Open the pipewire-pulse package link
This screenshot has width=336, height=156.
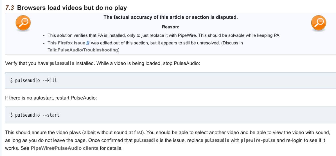point(258,140)
